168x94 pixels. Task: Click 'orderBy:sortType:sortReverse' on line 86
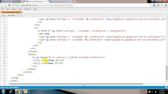(86, 57)
